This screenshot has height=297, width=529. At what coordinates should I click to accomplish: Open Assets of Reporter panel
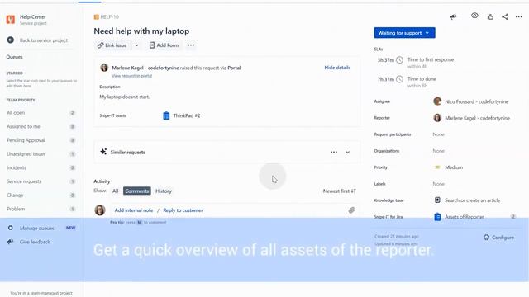pyautogui.click(x=465, y=217)
